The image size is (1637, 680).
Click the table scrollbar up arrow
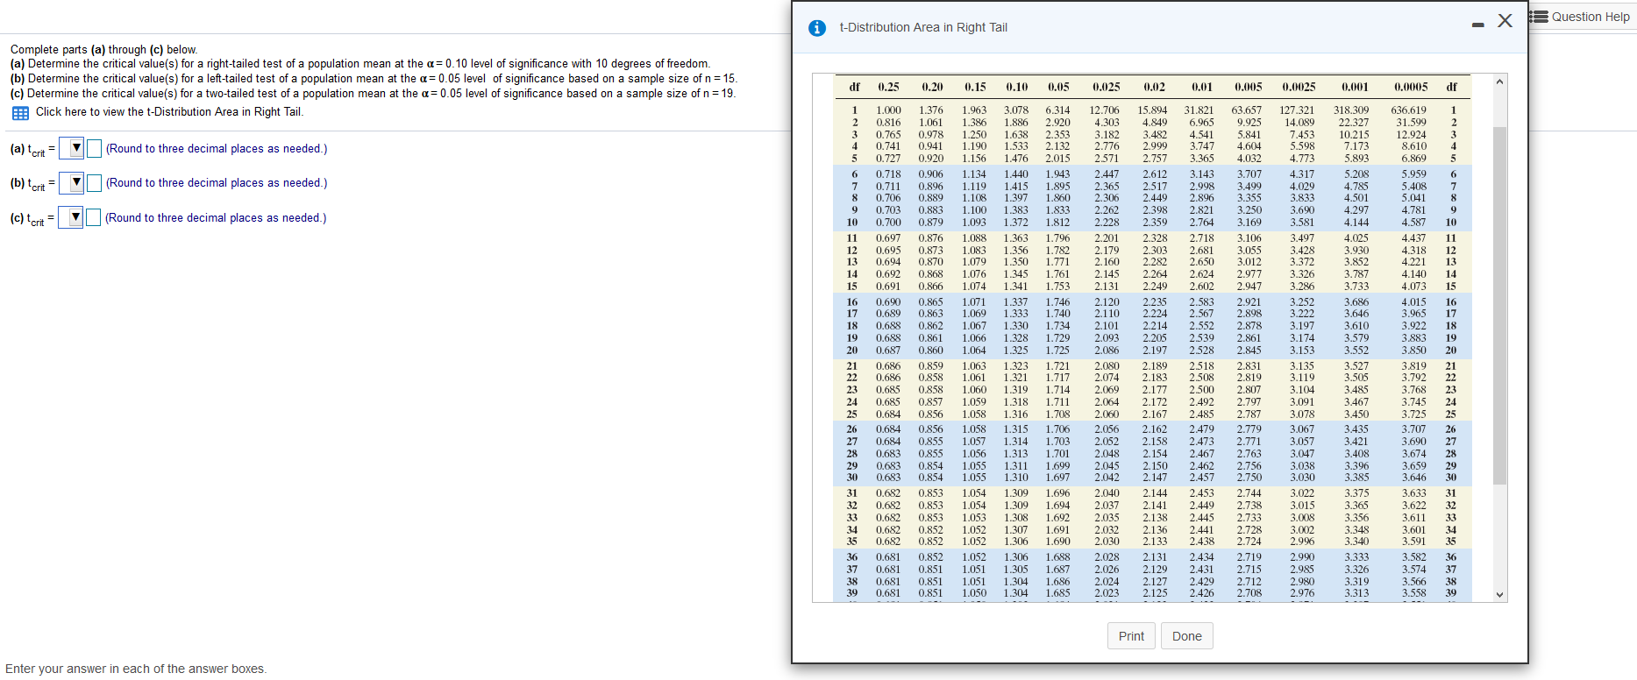click(1499, 82)
